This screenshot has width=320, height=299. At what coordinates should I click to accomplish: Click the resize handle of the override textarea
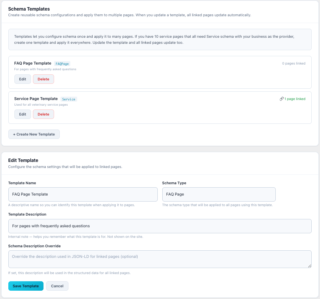coord(309,267)
